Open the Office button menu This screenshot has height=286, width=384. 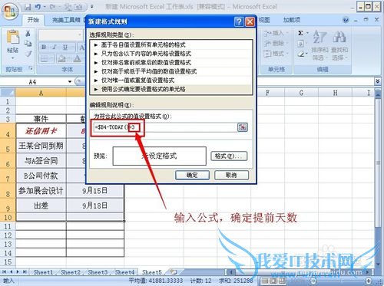point(10,12)
